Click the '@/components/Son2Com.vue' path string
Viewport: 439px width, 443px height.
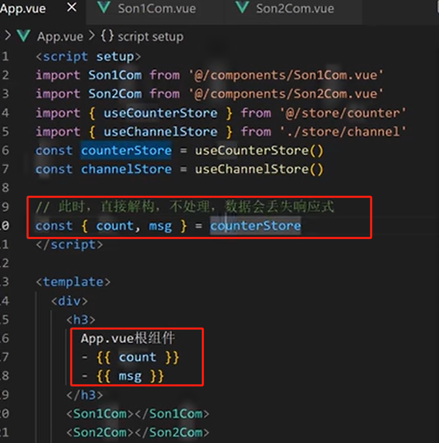[286, 94]
